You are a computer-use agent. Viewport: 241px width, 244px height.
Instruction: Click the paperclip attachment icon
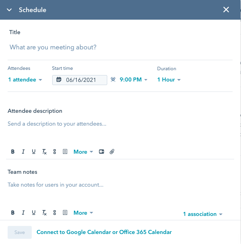(112, 152)
